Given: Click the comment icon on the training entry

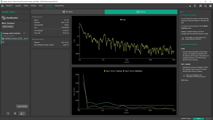Looking at the screenshot, I should (24, 33).
